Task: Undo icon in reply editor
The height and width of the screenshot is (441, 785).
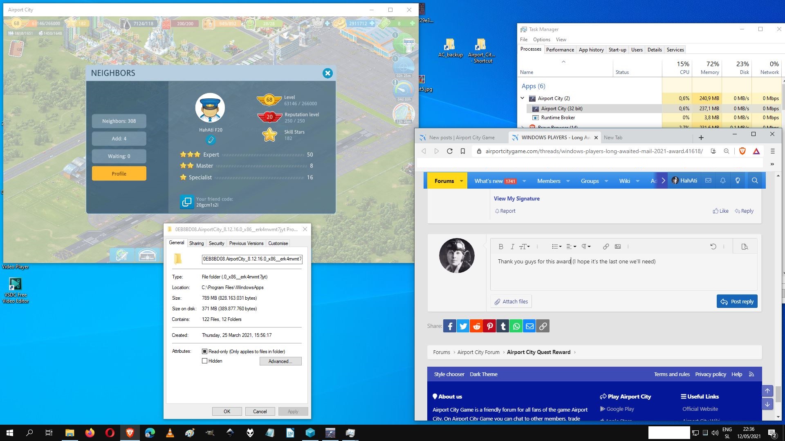Action: (x=713, y=247)
